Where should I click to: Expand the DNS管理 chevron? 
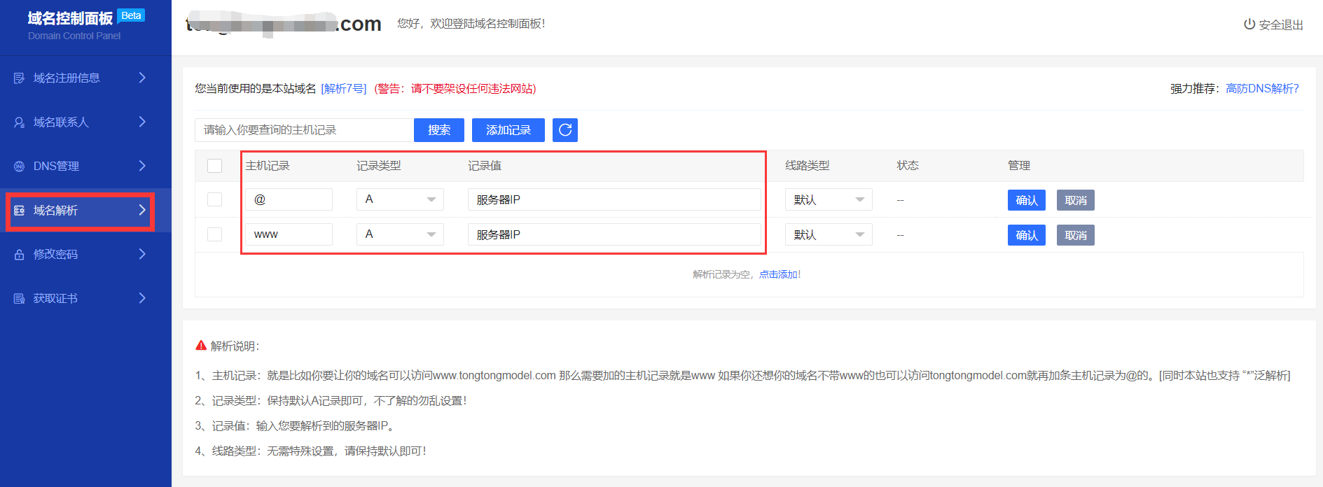pos(142,166)
